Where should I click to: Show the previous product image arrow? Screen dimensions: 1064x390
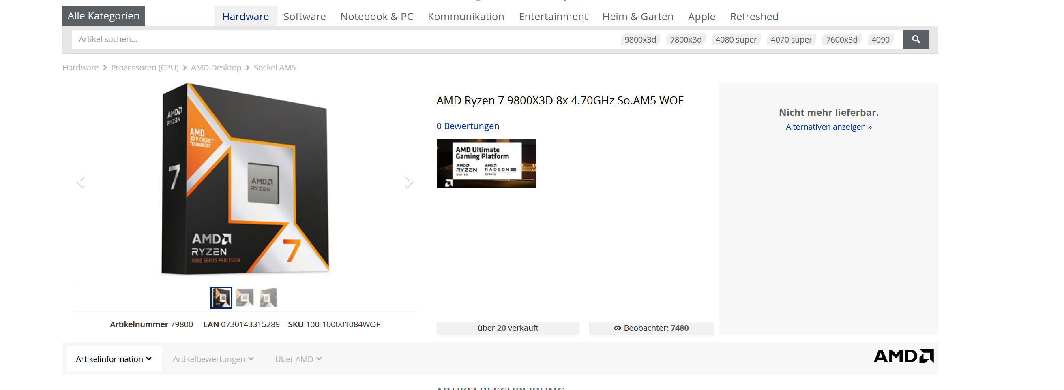click(81, 182)
